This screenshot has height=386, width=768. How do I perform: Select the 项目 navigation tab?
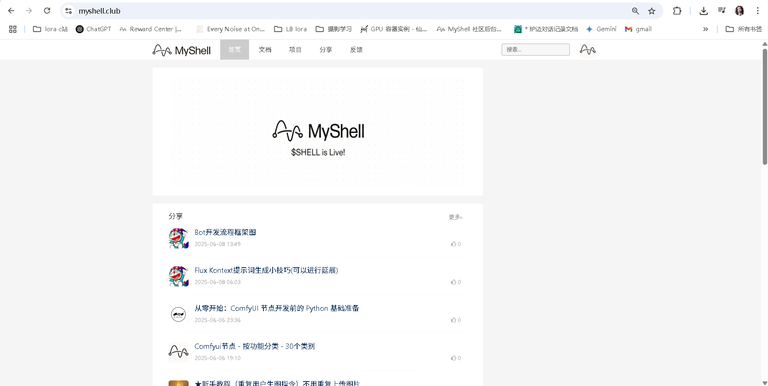click(296, 50)
